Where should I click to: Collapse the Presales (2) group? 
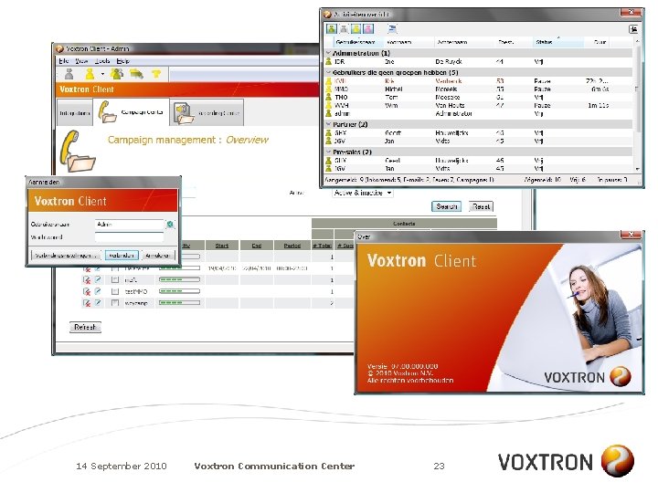329,152
